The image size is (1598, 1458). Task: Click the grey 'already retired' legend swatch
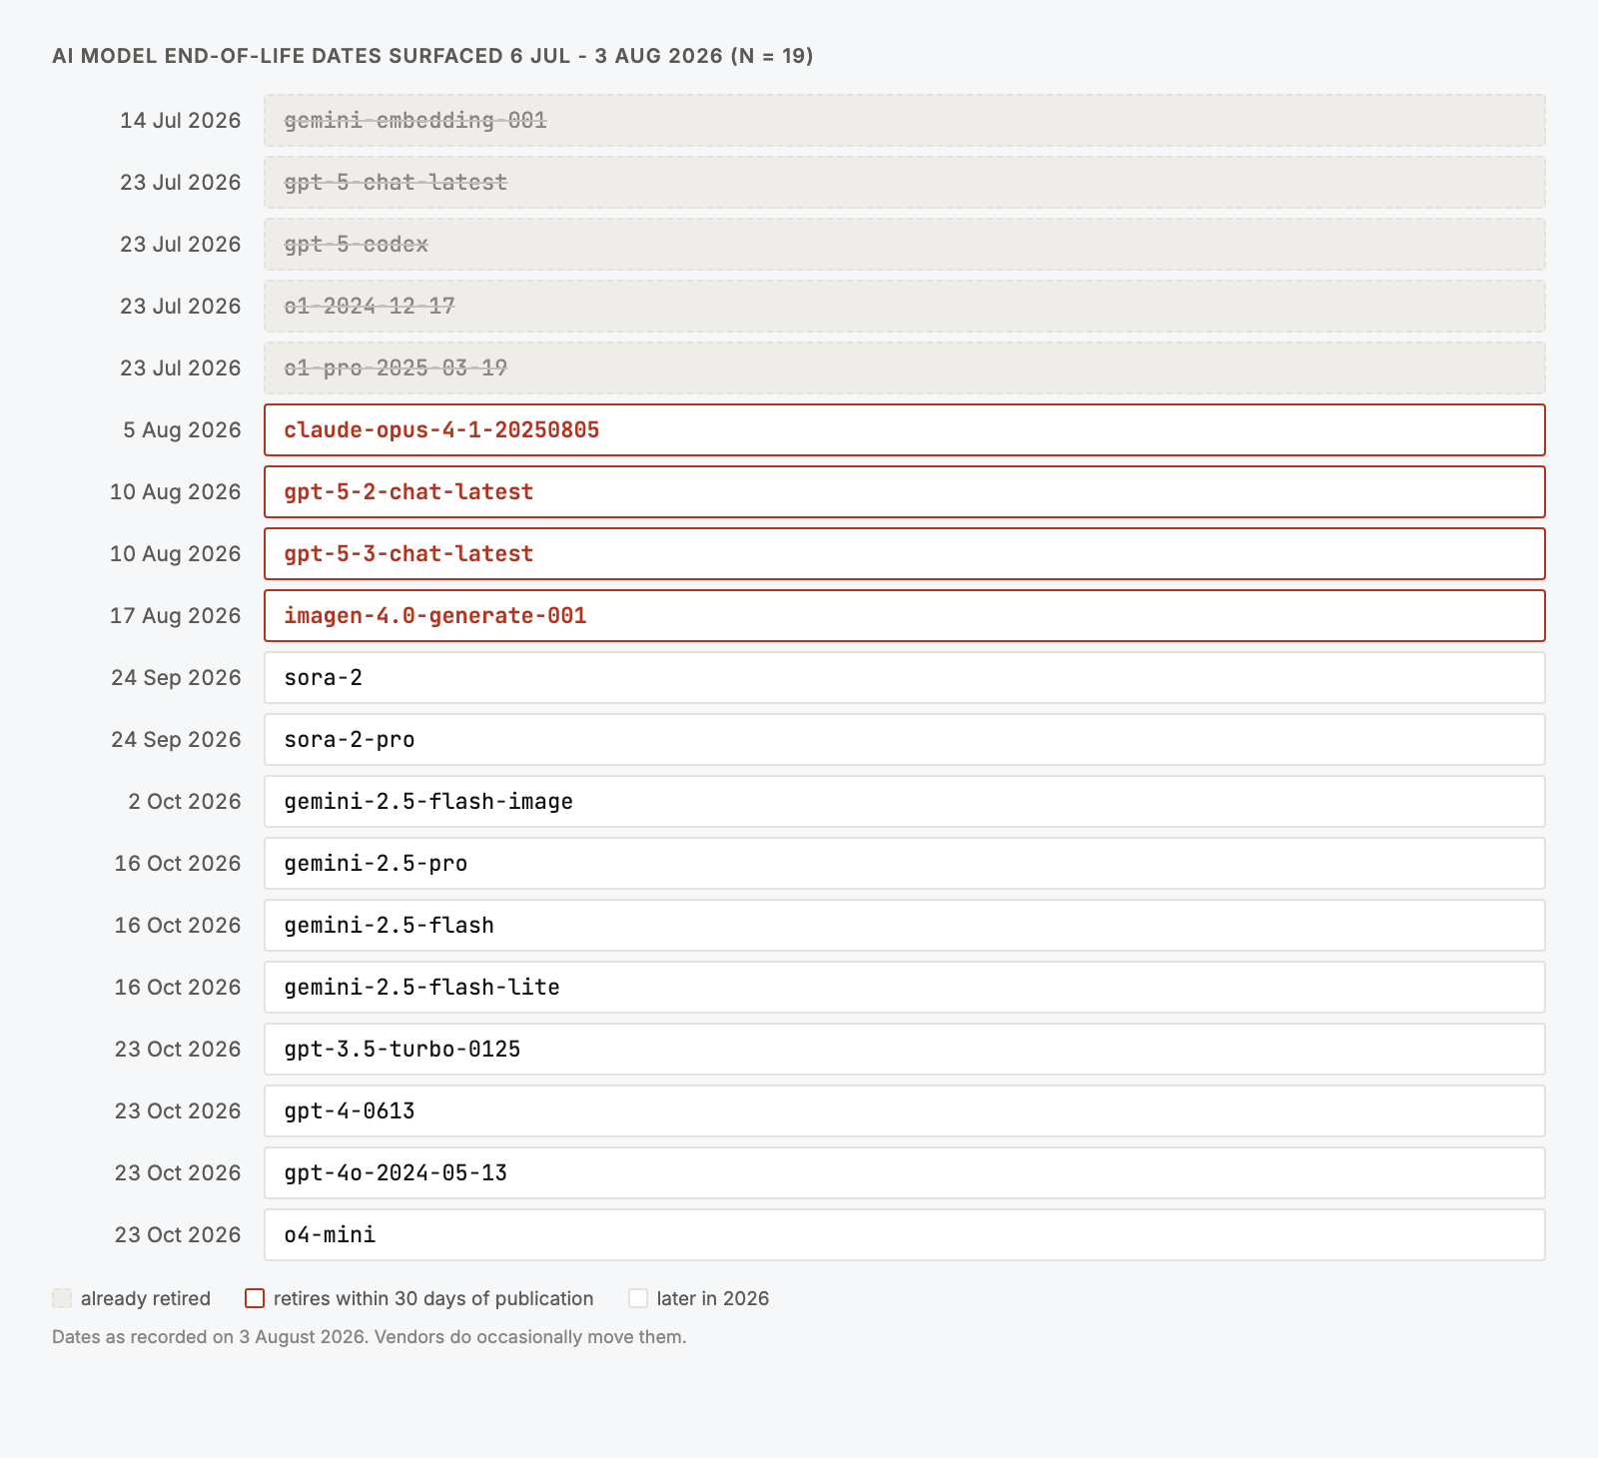tap(62, 1298)
